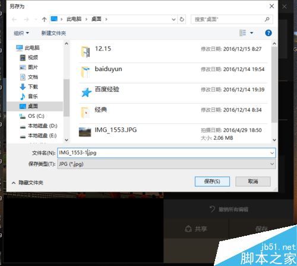Screen dimensions: 297x266
Task: Click Share (共享) in Photos window
Action: pyautogui.click(x=196, y=229)
